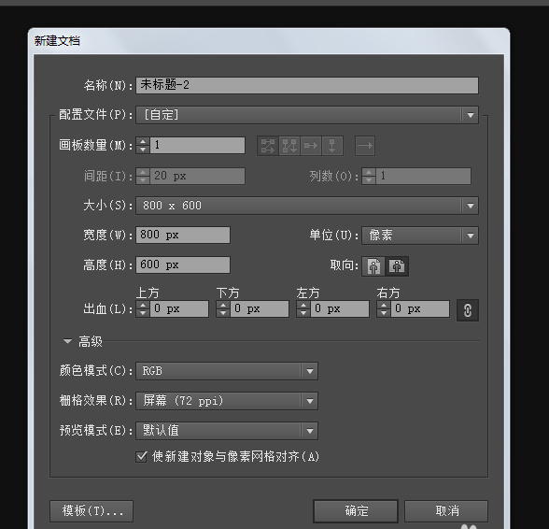
Task: Open the 配置文件 profile dropdown
Action: click(307, 115)
